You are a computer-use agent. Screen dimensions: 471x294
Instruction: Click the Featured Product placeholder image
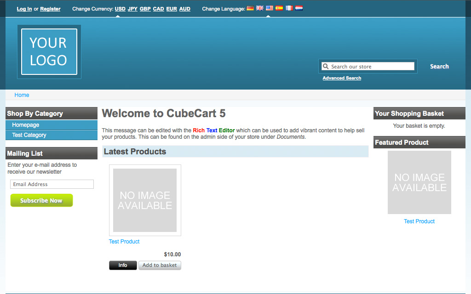[419, 182]
